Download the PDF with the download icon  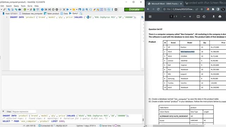click(x=213, y=17)
